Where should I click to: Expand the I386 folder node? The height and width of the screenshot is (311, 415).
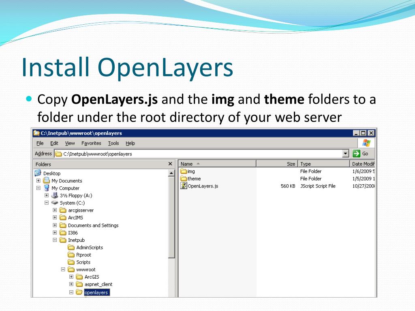tap(55, 233)
